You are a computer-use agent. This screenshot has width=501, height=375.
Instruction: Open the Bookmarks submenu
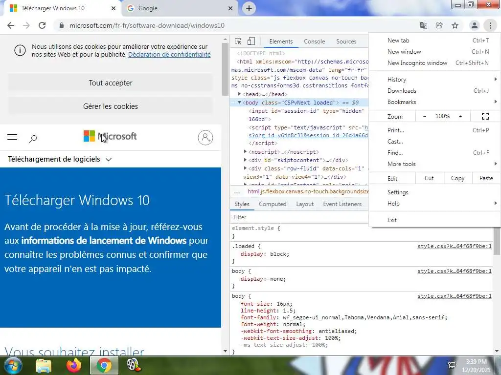click(x=434, y=102)
